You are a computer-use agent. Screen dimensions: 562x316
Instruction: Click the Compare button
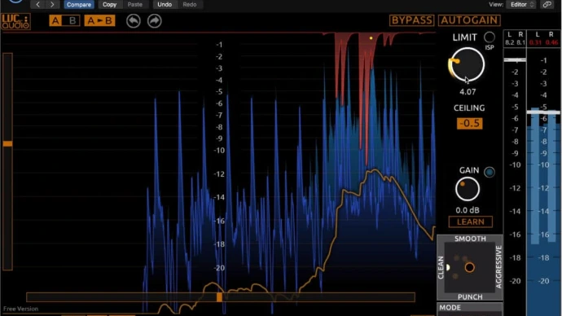click(x=79, y=4)
